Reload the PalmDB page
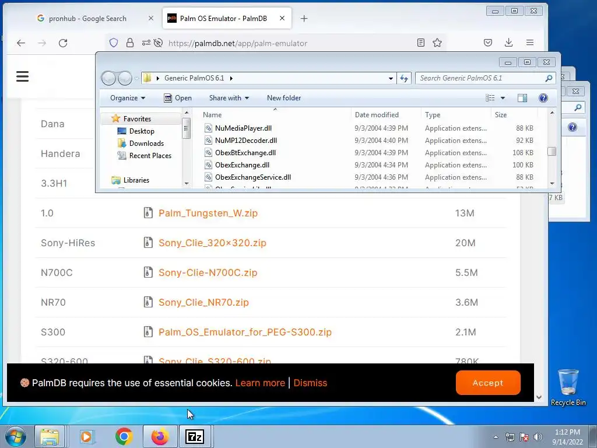 coord(63,43)
